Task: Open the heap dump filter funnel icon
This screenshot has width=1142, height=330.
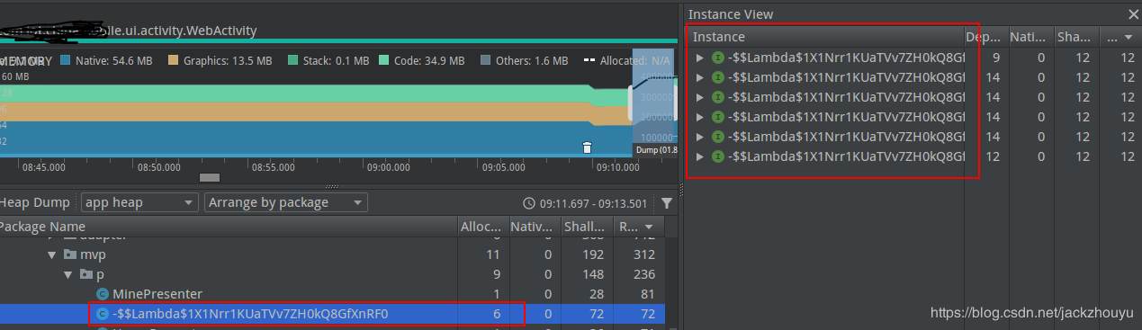Action: (667, 203)
